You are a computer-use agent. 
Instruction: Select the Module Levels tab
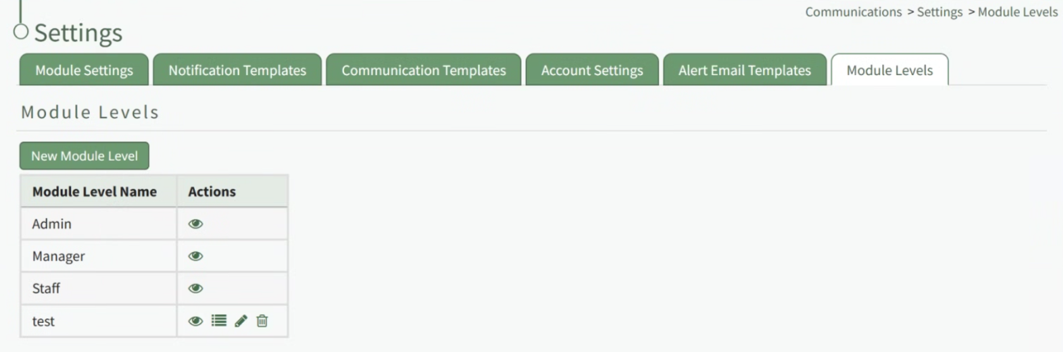coord(890,70)
